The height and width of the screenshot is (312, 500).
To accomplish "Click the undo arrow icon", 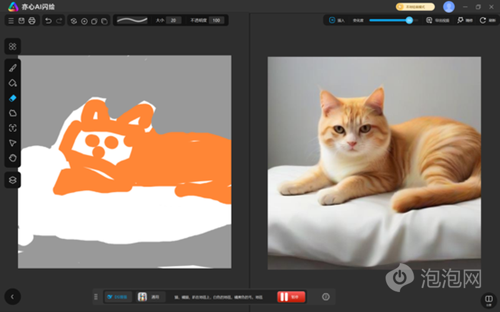I will (x=48, y=21).
